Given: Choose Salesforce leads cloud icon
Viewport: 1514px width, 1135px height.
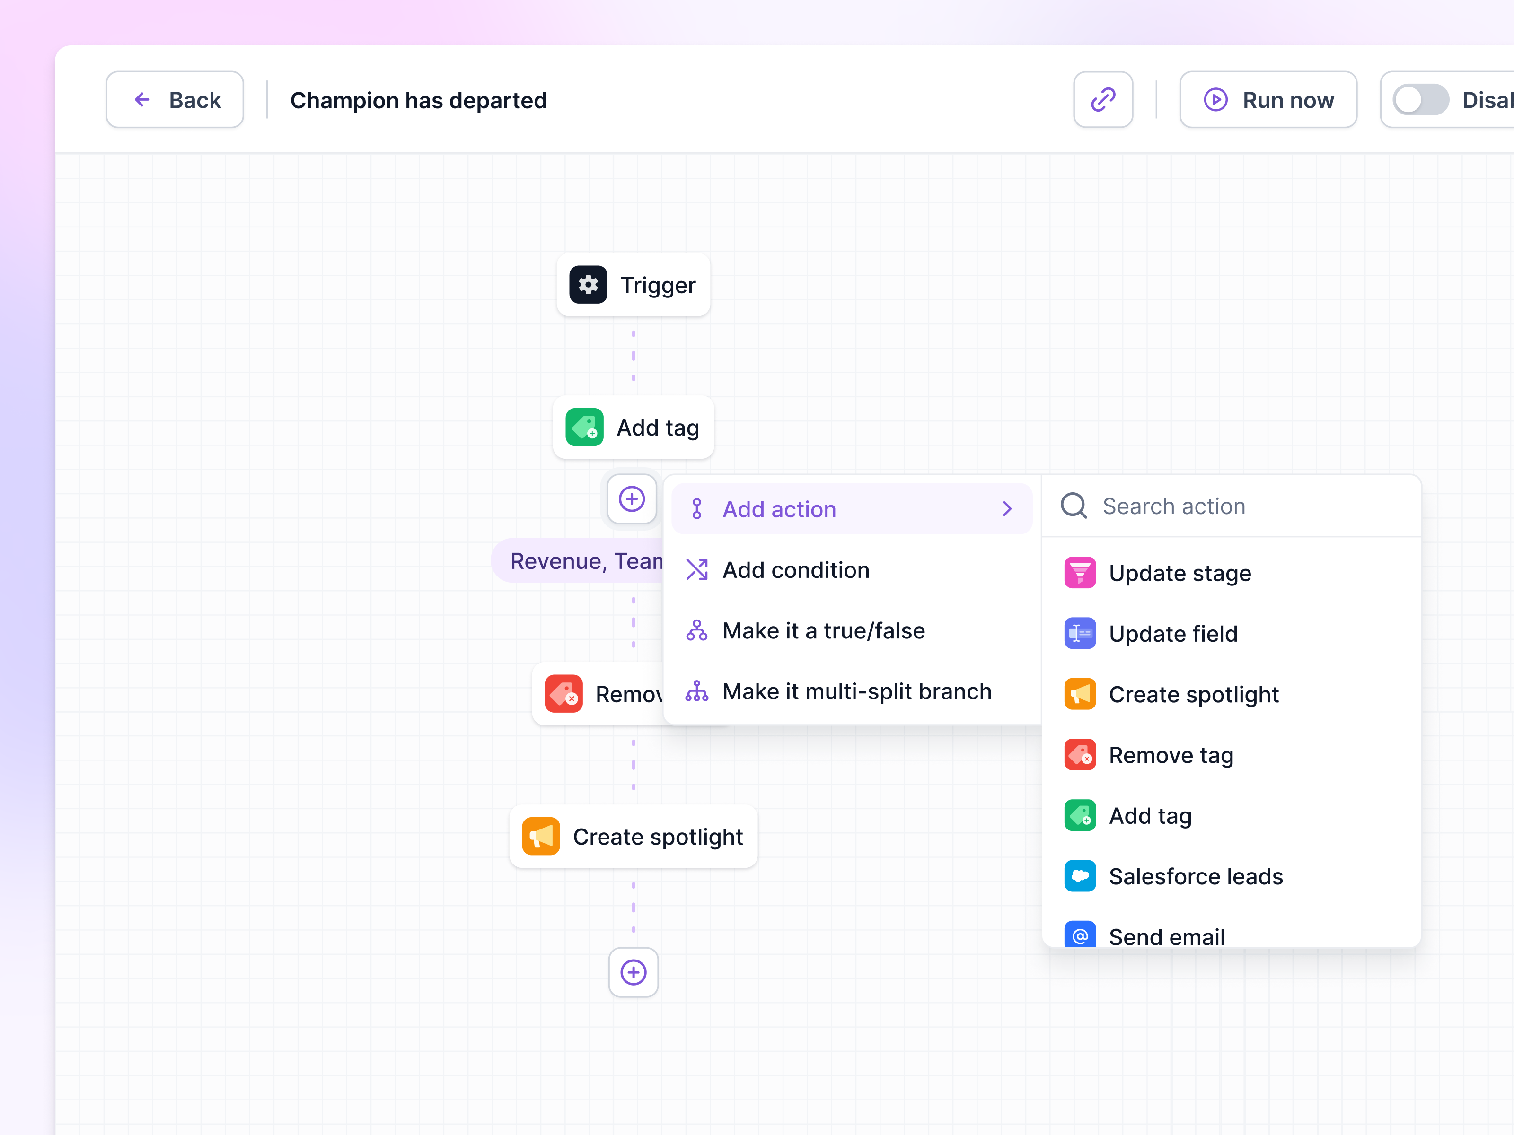Looking at the screenshot, I should [1079, 876].
